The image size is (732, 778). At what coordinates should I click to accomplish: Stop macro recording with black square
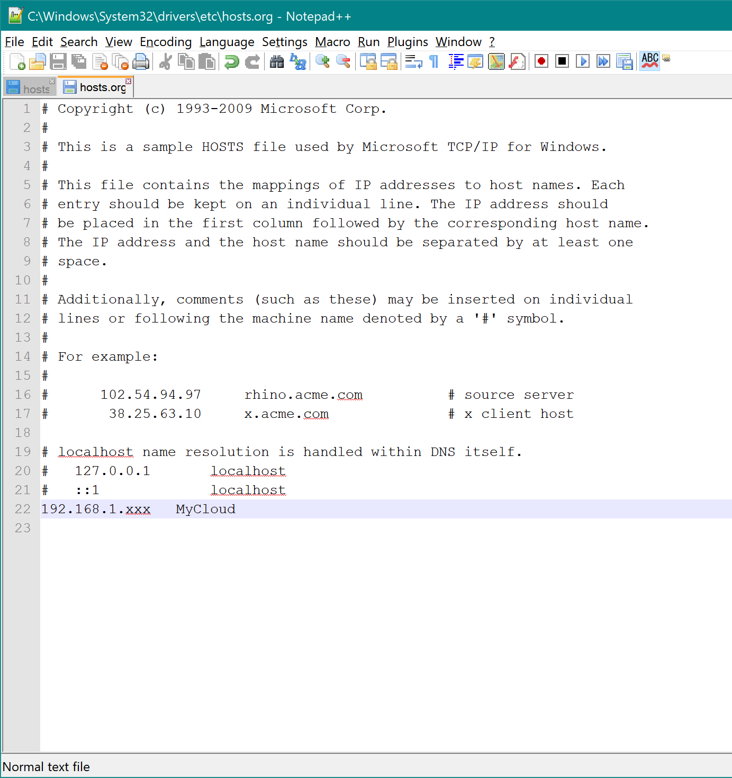tap(562, 61)
